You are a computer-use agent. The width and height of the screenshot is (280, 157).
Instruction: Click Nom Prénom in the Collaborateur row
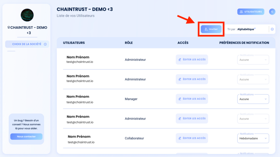coord(79,136)
